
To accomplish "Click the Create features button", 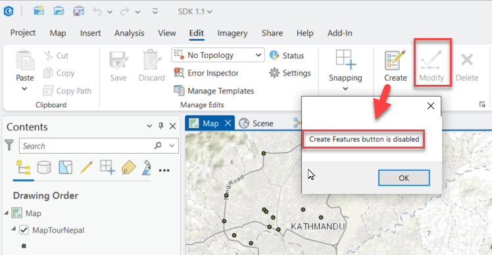I will tap(395, 66).
